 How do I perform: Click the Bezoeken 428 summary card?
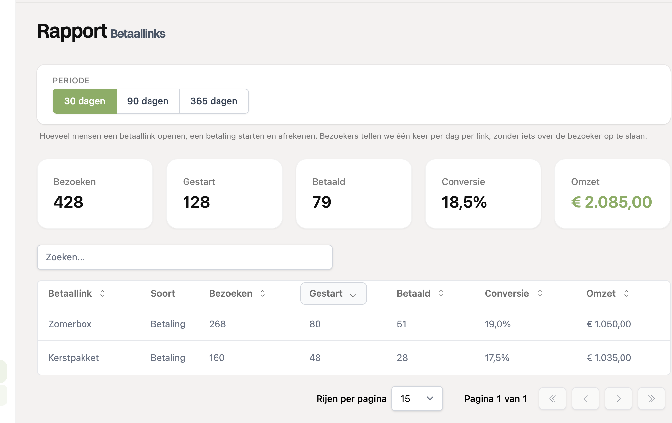[95, 194]
